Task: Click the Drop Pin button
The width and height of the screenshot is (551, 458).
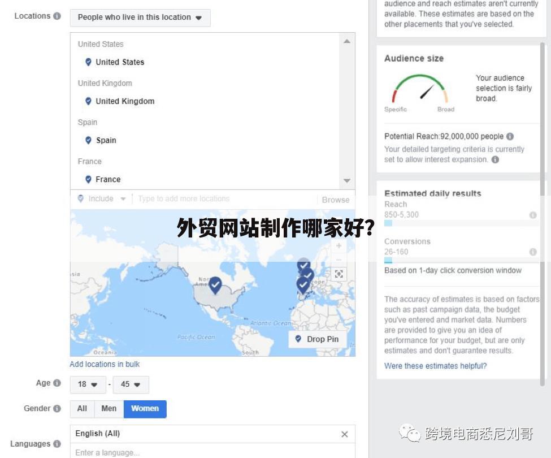Action: pos(317,339)
